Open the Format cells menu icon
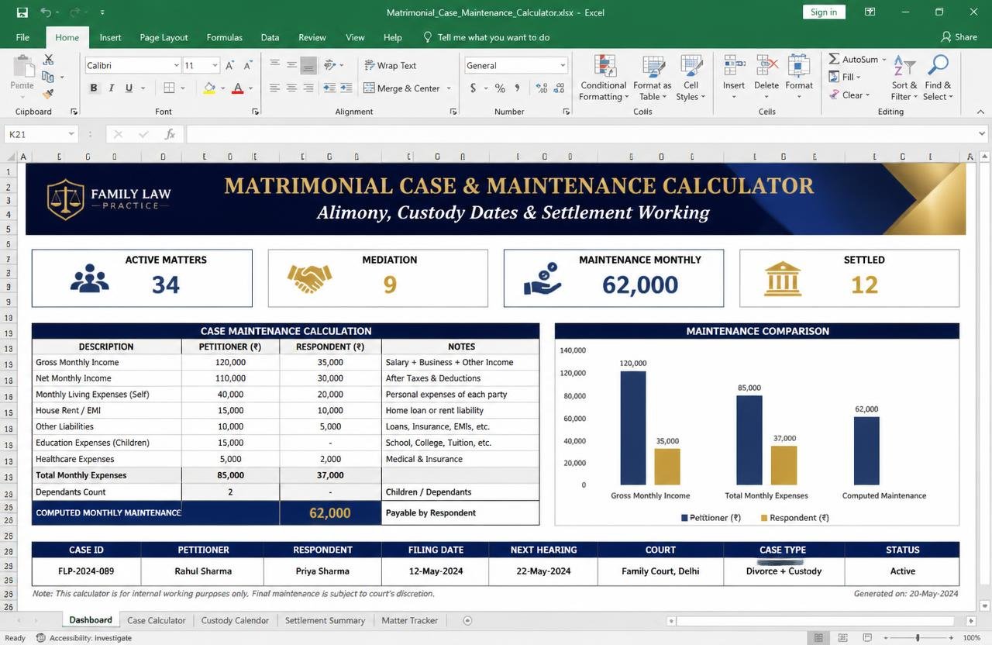Screen dimensions: 992x645 point(799,66)
